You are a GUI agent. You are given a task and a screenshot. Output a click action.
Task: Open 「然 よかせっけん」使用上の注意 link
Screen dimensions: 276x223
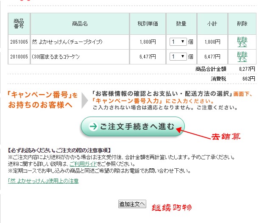43,181
